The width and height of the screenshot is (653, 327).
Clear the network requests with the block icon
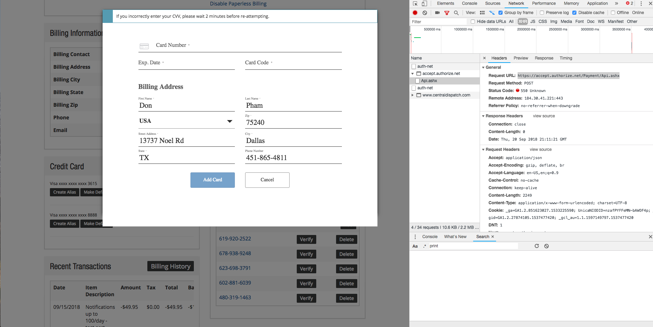(x=425, y=13)
